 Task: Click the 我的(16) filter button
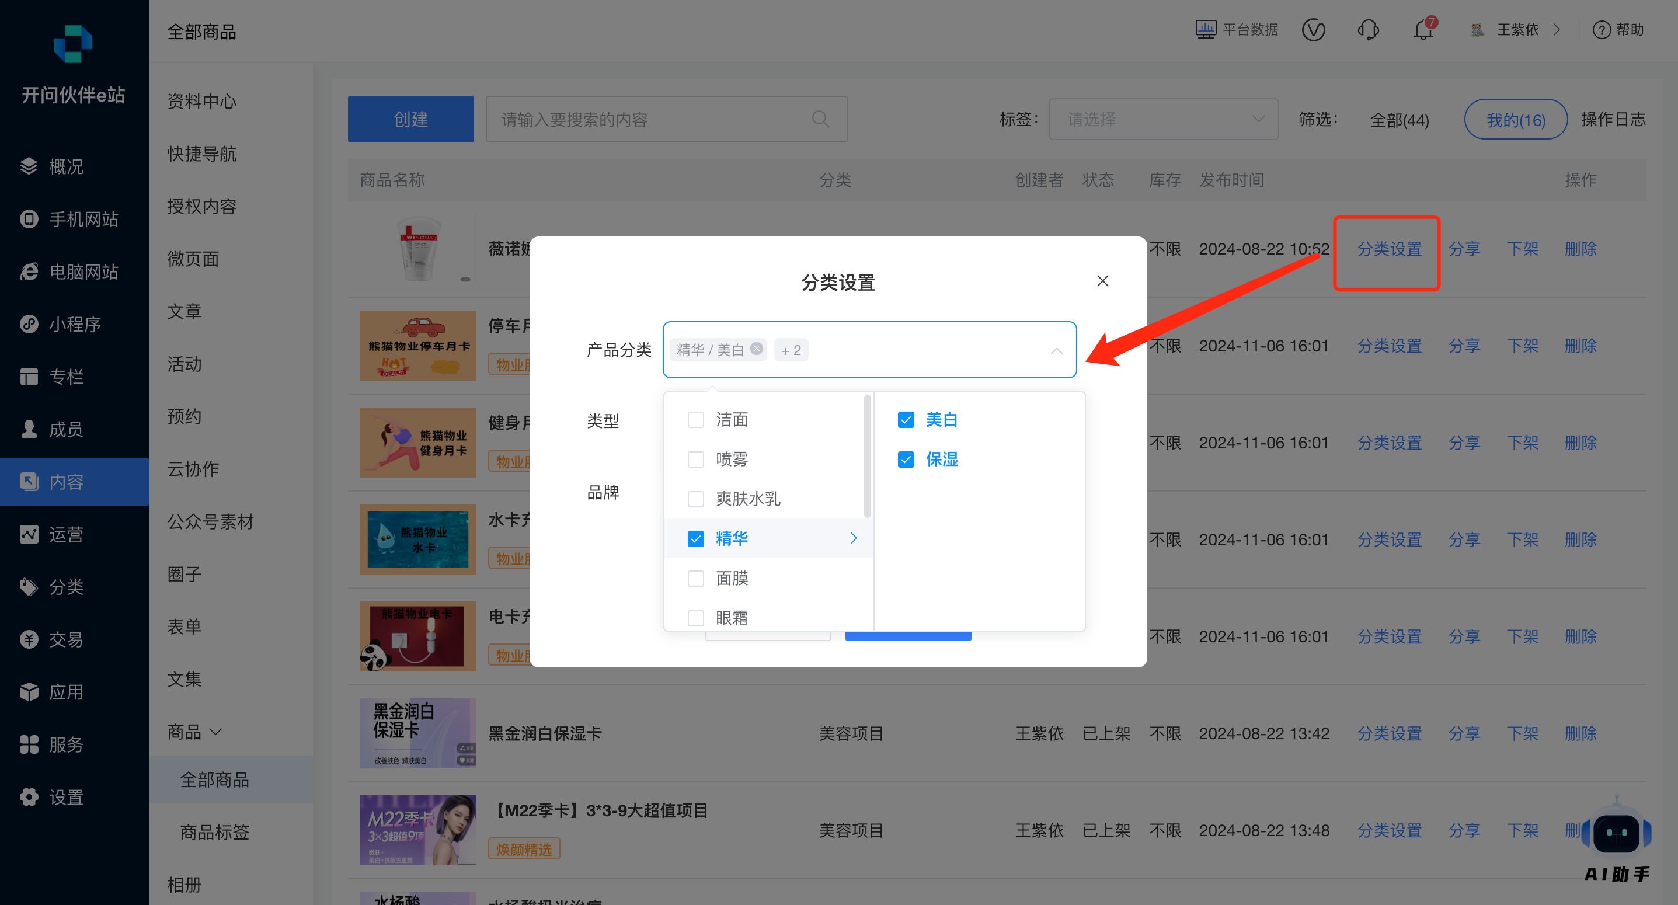tap(1515, 120)
